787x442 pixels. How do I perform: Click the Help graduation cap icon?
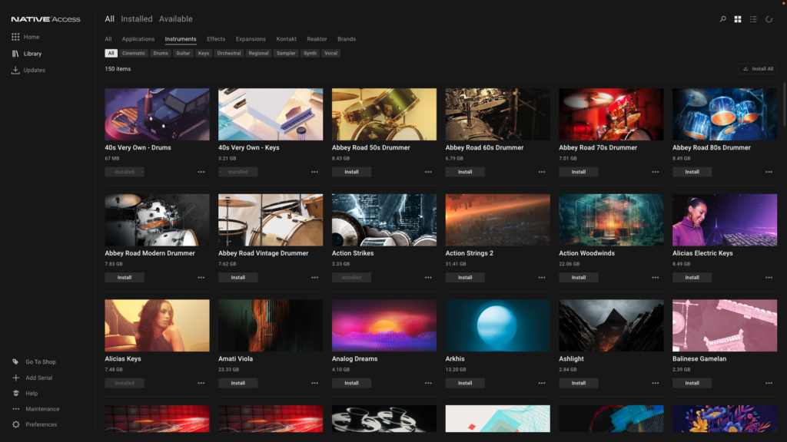coord(15,394)
